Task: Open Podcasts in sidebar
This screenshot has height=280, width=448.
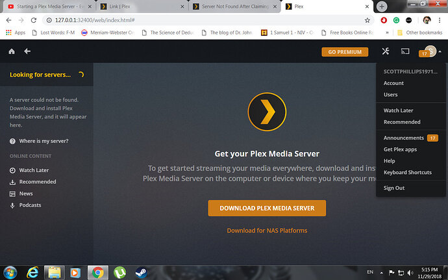Action: (30, 205)
